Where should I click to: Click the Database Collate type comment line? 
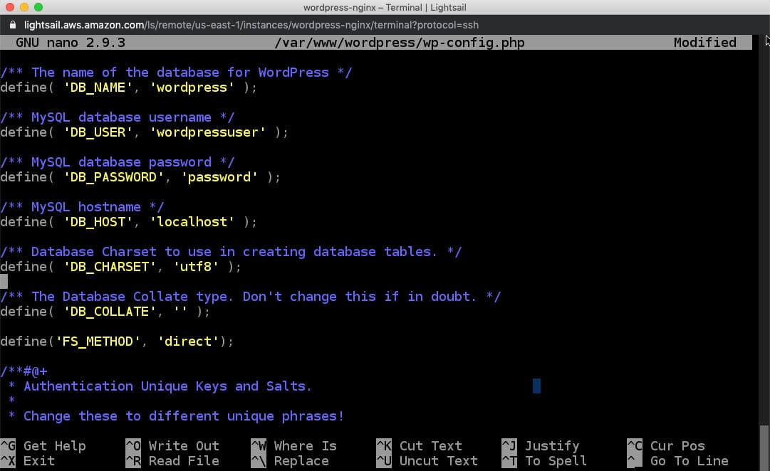click(251, 297)
